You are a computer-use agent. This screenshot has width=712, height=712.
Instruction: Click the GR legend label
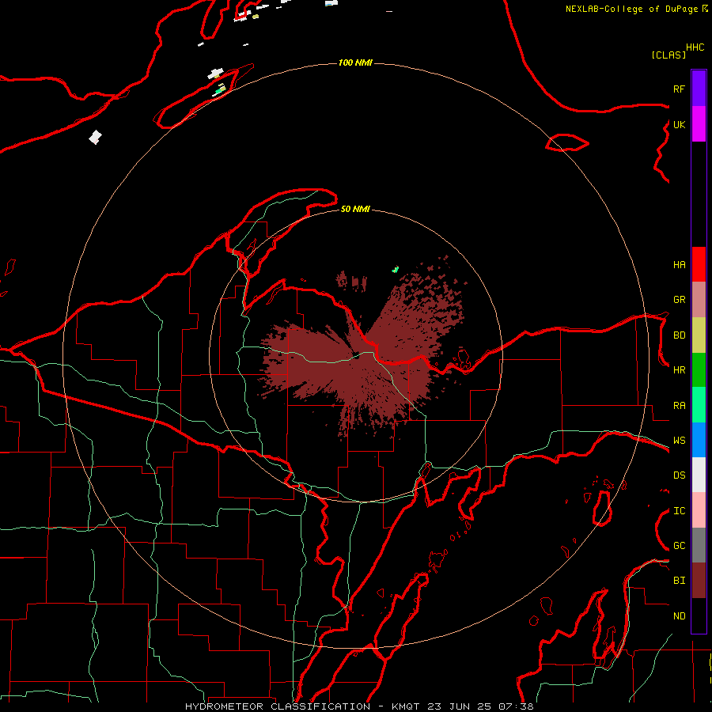point(680,300)
